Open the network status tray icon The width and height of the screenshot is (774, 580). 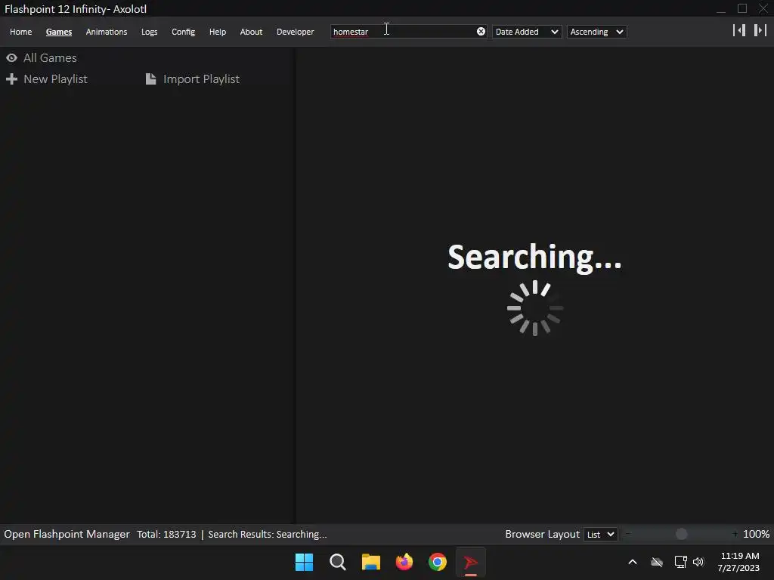coord(681,562)
